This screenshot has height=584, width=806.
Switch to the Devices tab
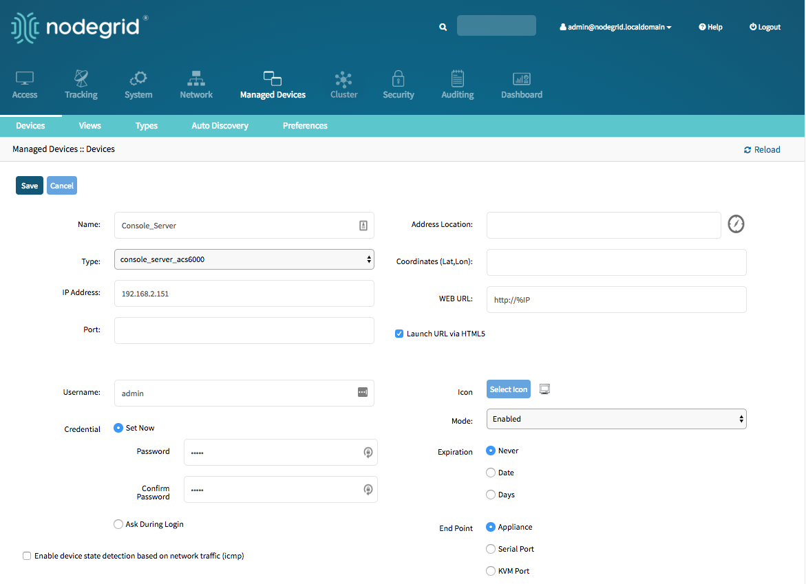pyautogui.click(x=30, y=126)
